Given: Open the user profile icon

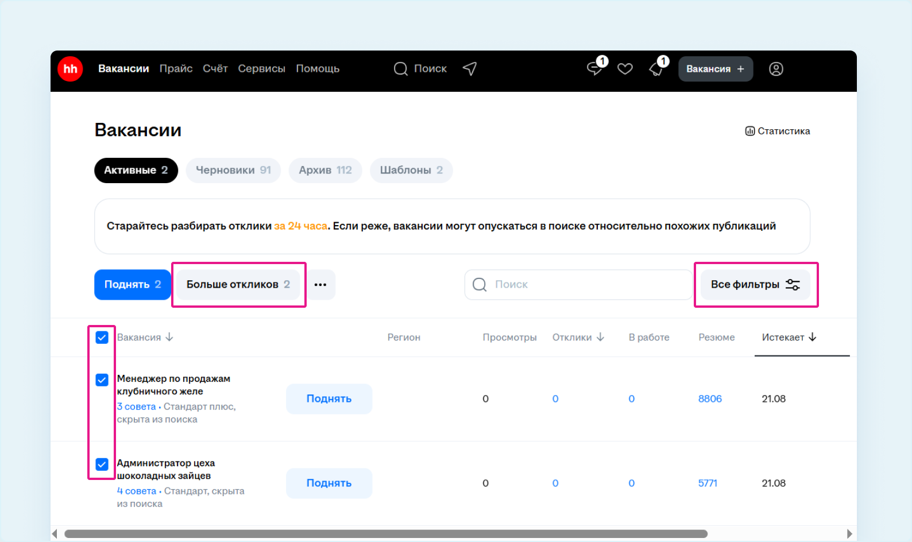Looking at the screenshot, I should 776,69.
